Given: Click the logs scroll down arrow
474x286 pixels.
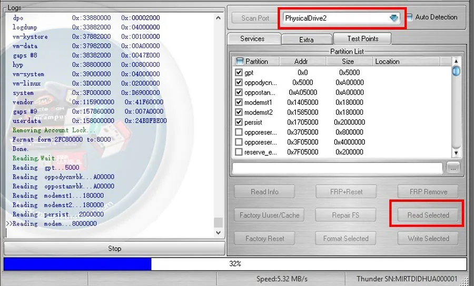Looking at the screenshot, I should pos(218,232).
